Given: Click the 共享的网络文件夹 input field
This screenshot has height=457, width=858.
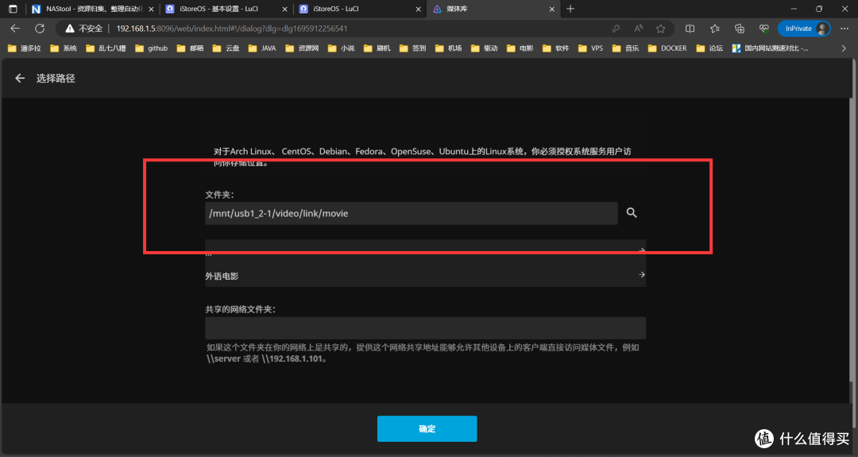Looking at the screenshot, I should pyautogui.click(x=425, y=328).
